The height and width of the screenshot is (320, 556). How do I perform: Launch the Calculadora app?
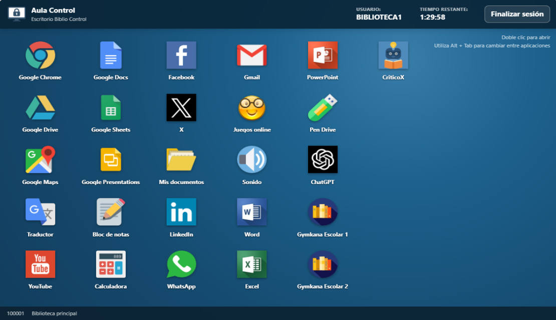pos(111,264)
